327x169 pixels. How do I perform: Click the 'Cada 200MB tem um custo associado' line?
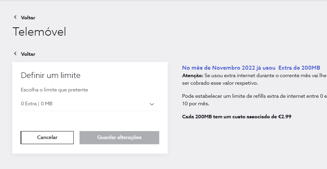[x=237, y=116]
